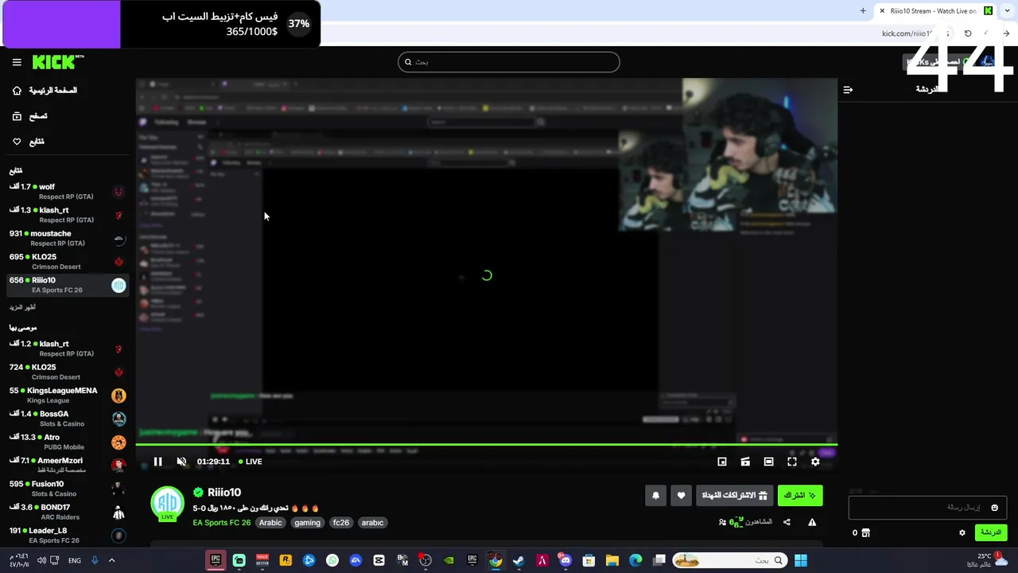Switch the ENG input language indicator

pos(75,560)
